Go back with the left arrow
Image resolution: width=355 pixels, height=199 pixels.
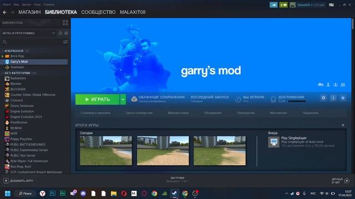[x=4, y=12]
